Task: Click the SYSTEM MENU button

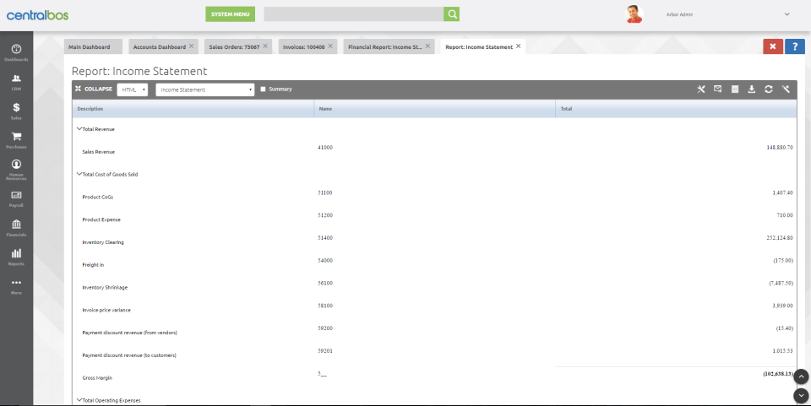Action: click(230, 14)
